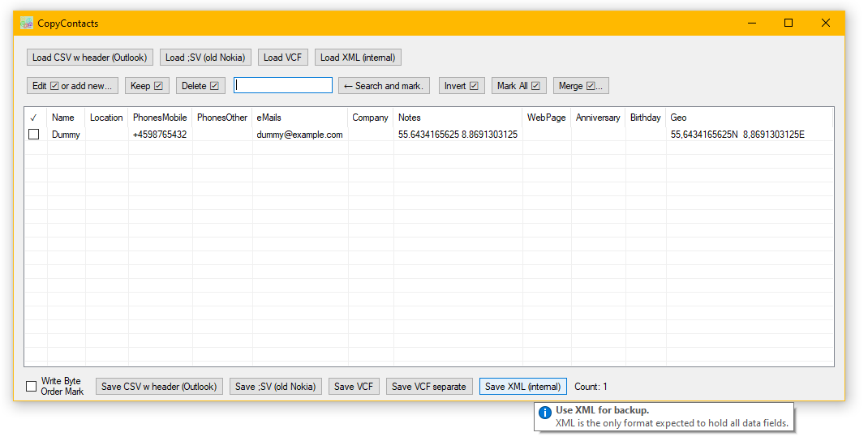This screenshot has height=441, width=868.
Task: Click the Save VCF button
Action: [x=354, y=386]
